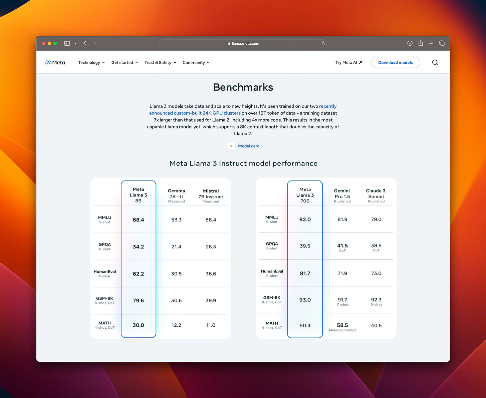Go forward with the forward arrow
Image resolution: width=486 pixels, height=398 pixels.
(95, 43)
